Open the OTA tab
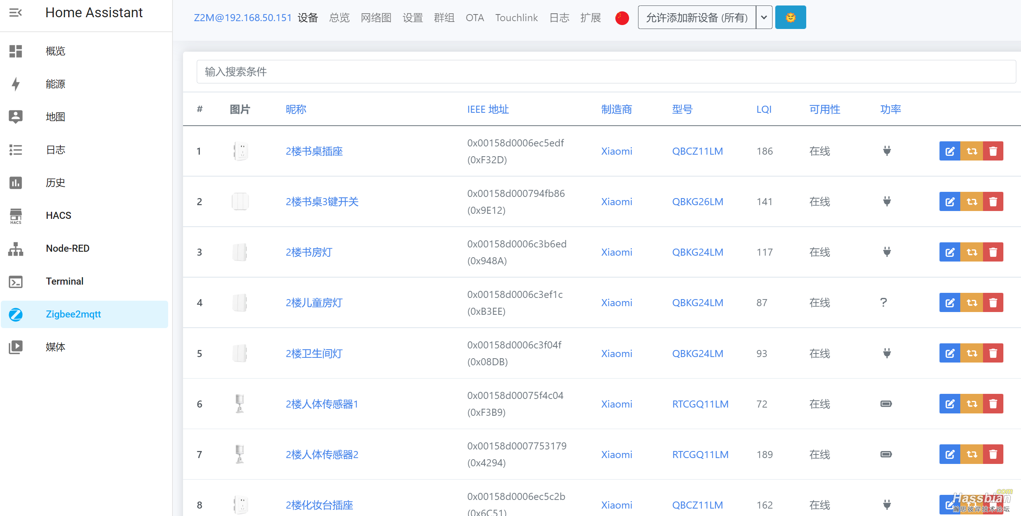 coord(475,18)
